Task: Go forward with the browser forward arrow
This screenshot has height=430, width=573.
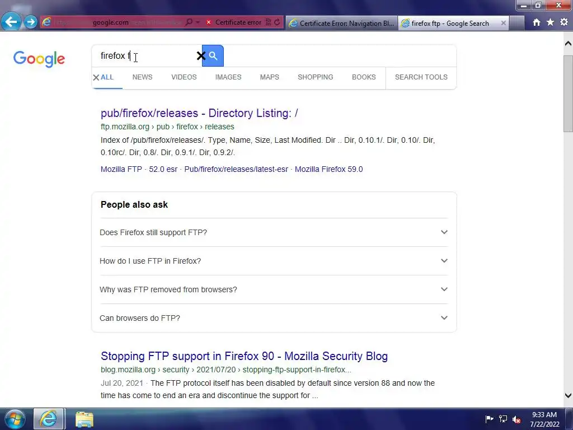Action: tap(31, 22)
